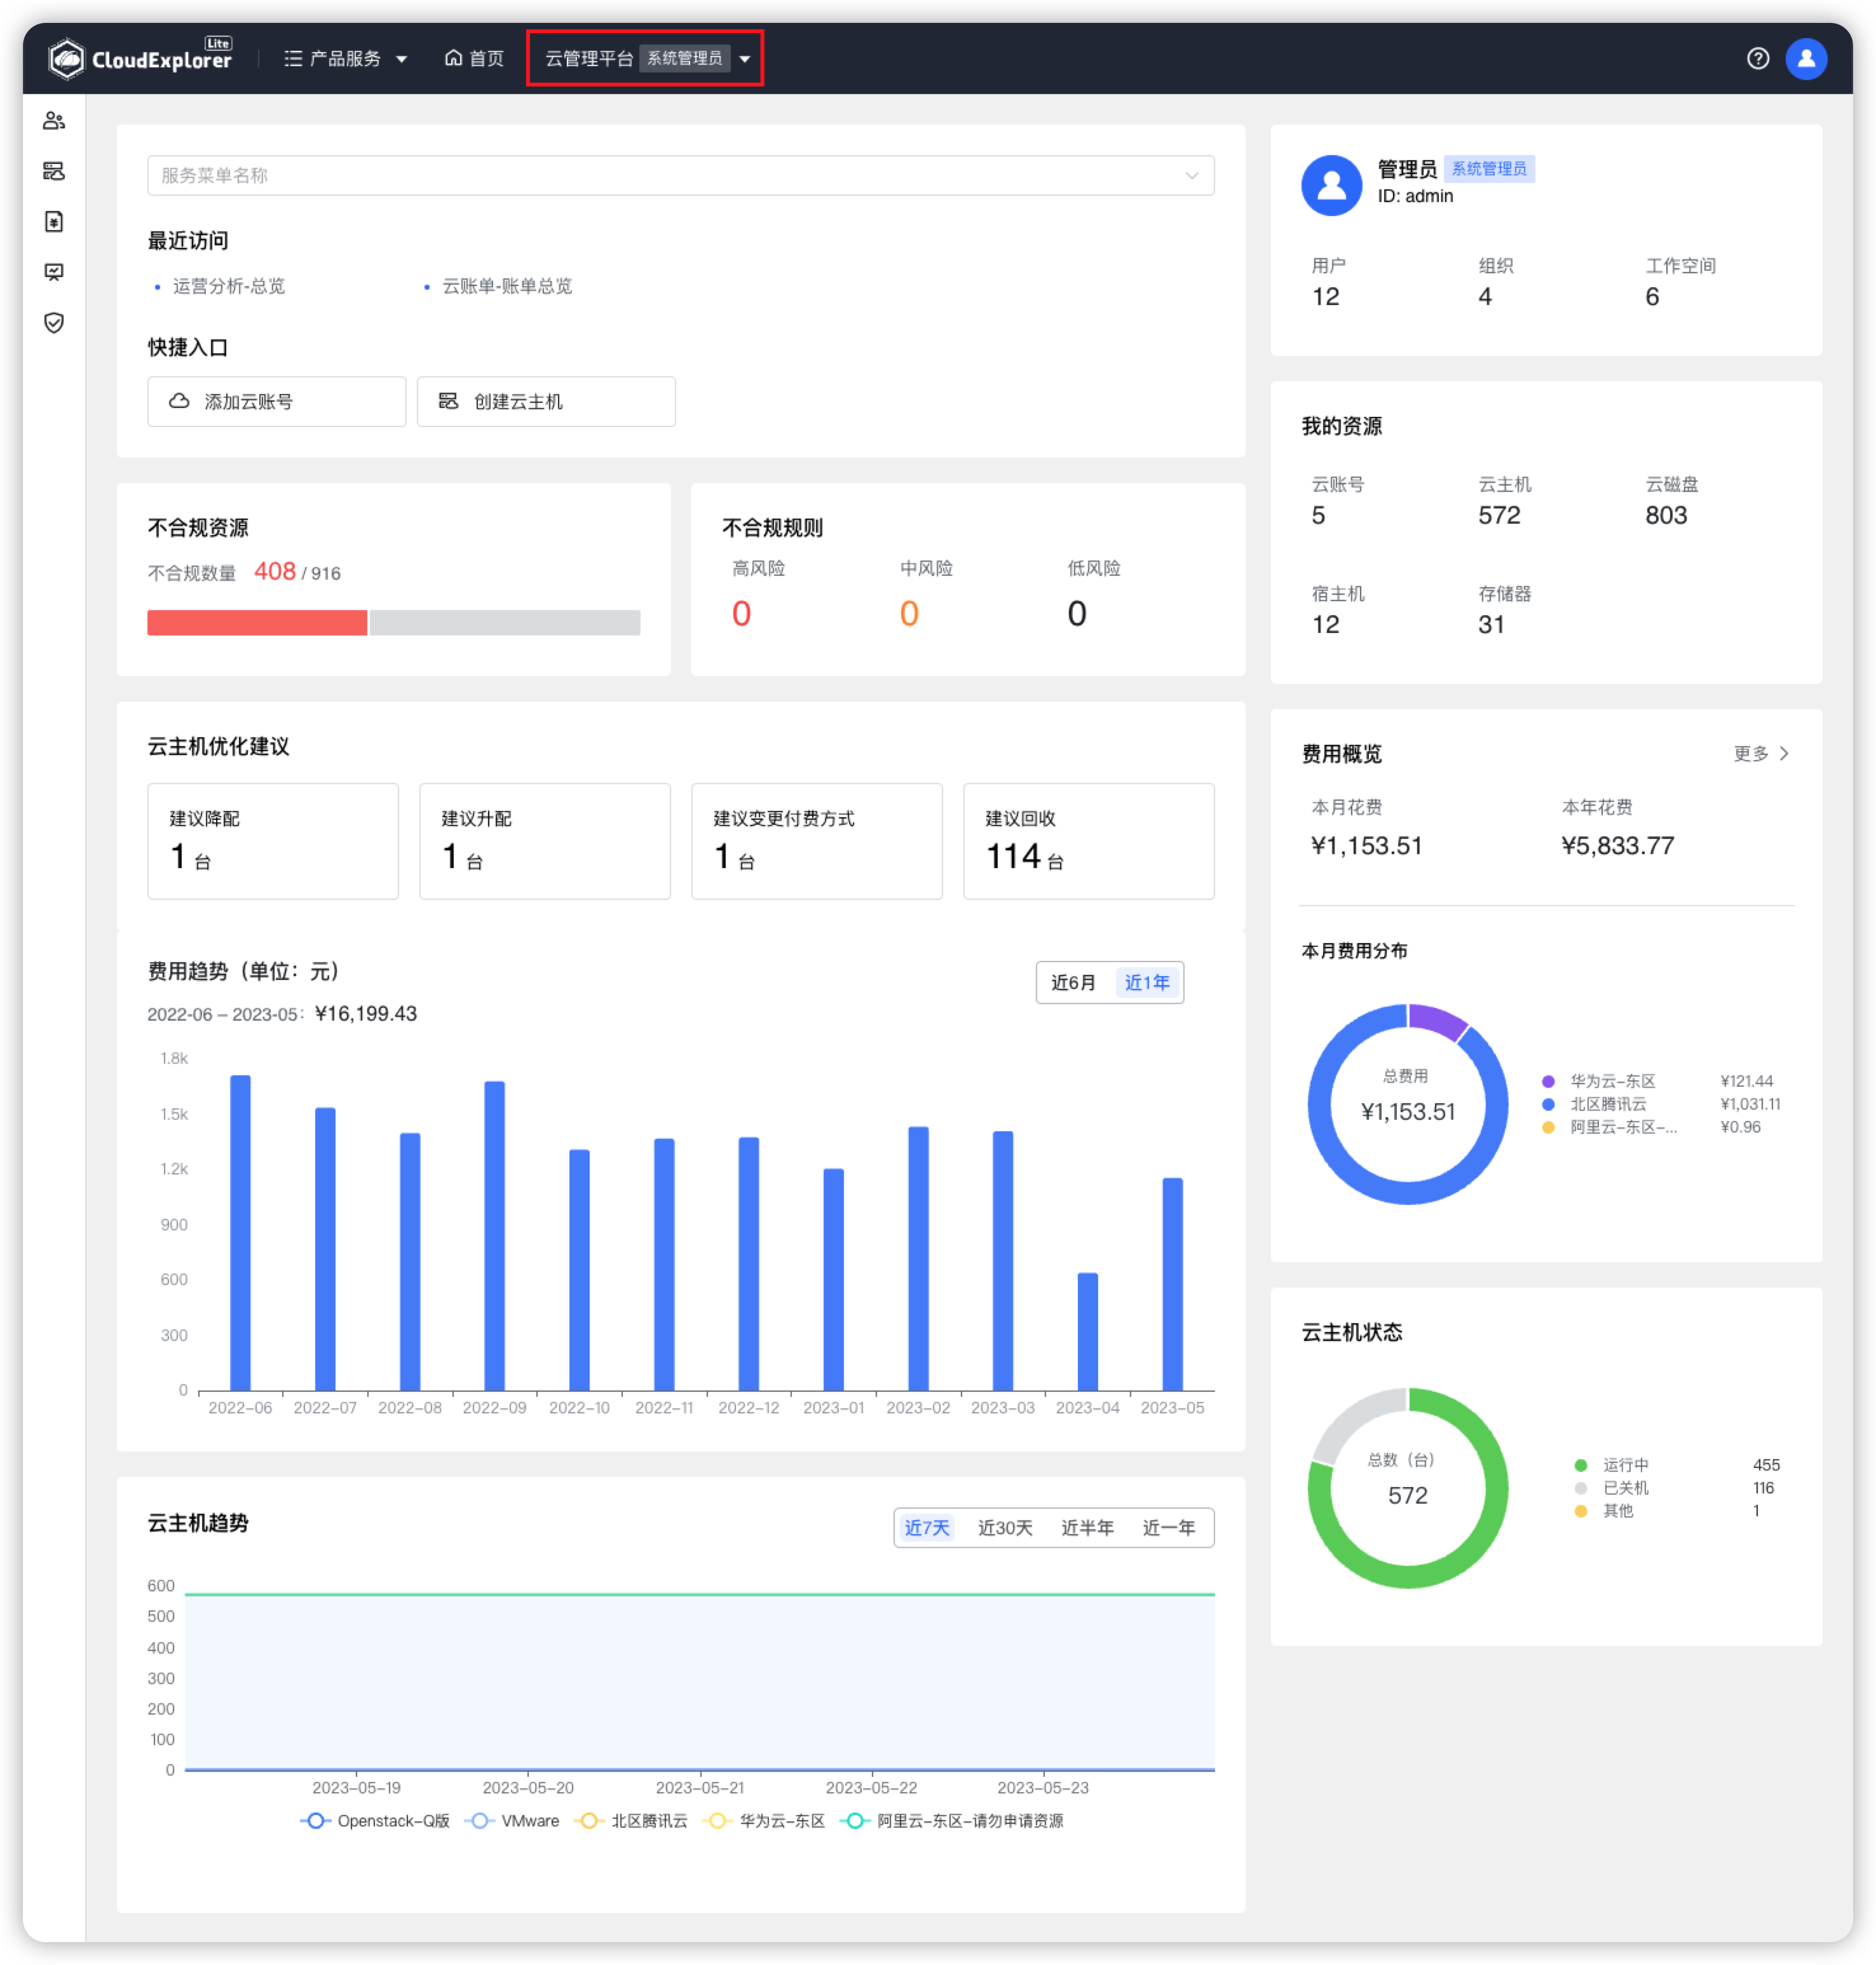Open the 建议升配 optimization card
This screenshot has height=1965, width=1876.
point(545,841)
